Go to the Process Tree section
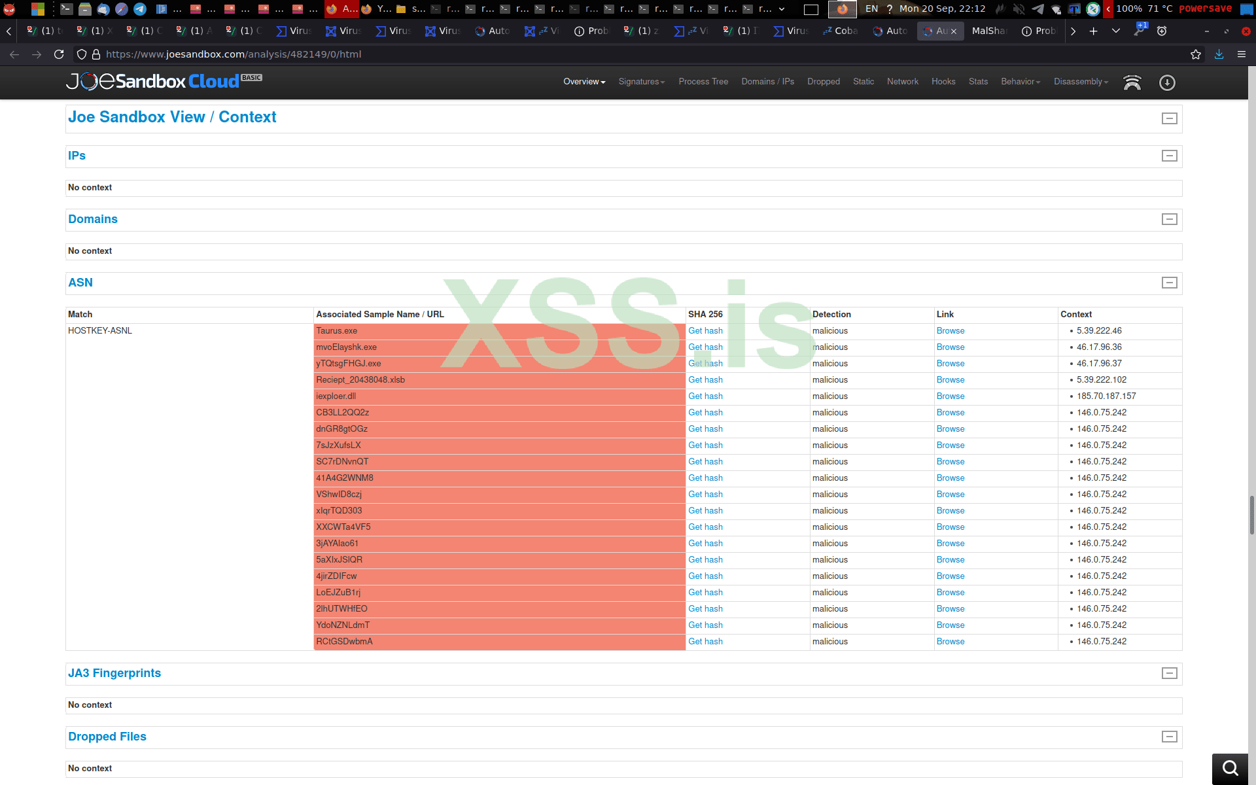The width and height of the screenshot is (1256, 785). click(x=703, y=82)
